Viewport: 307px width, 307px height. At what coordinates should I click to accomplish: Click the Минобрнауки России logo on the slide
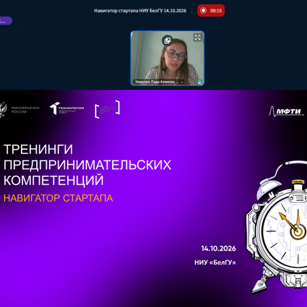20,110
